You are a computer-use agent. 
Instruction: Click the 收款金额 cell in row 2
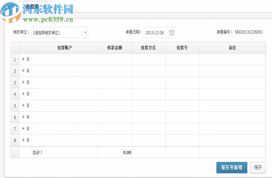pos(115,71)
